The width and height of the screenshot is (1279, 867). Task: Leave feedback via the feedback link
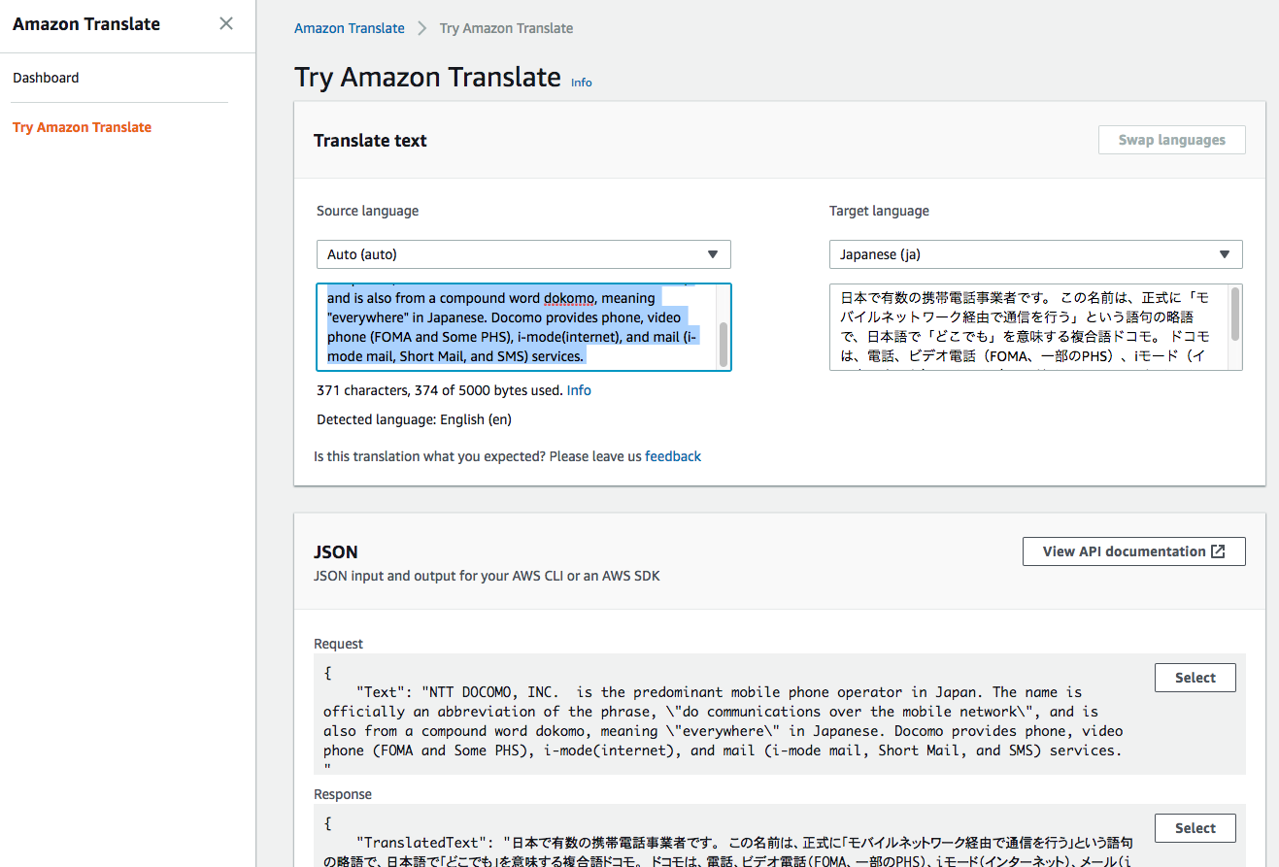point(673,456)
